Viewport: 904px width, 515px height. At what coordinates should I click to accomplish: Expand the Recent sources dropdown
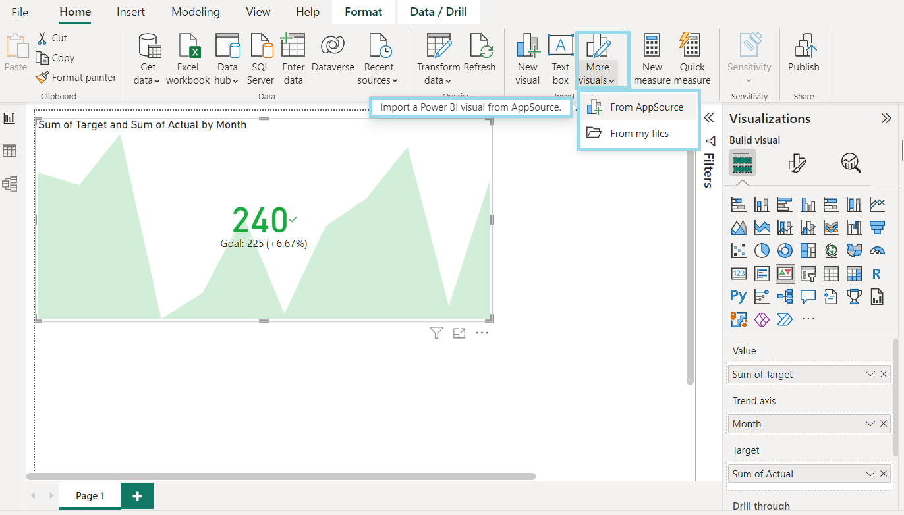tap(378, 59)
